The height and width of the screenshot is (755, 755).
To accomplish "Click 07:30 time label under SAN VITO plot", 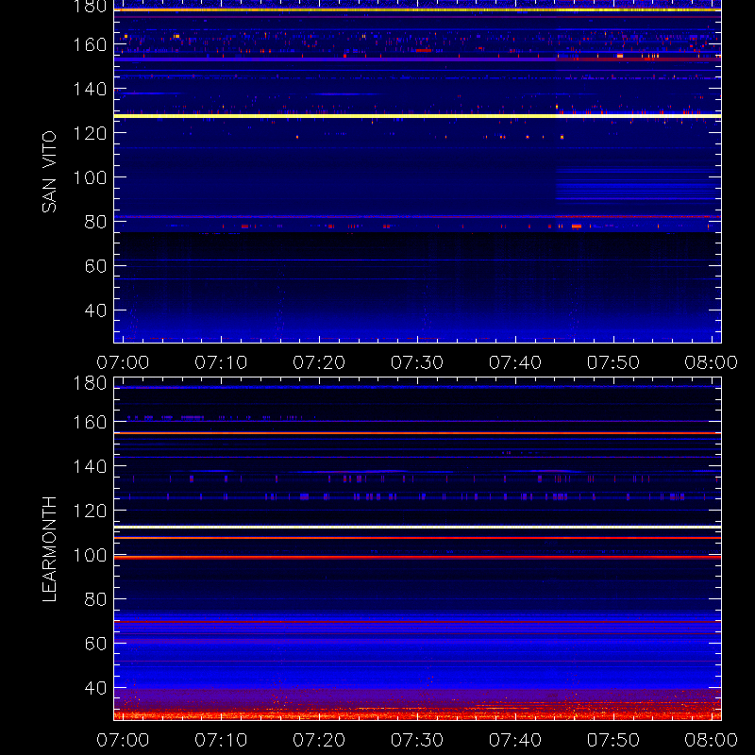I will click(x=417, y=362).
